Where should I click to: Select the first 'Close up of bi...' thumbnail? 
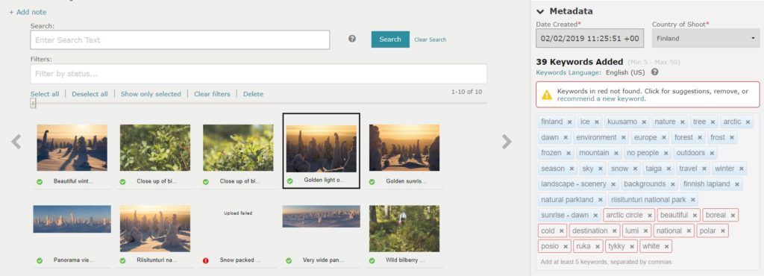tap(155, 148)
